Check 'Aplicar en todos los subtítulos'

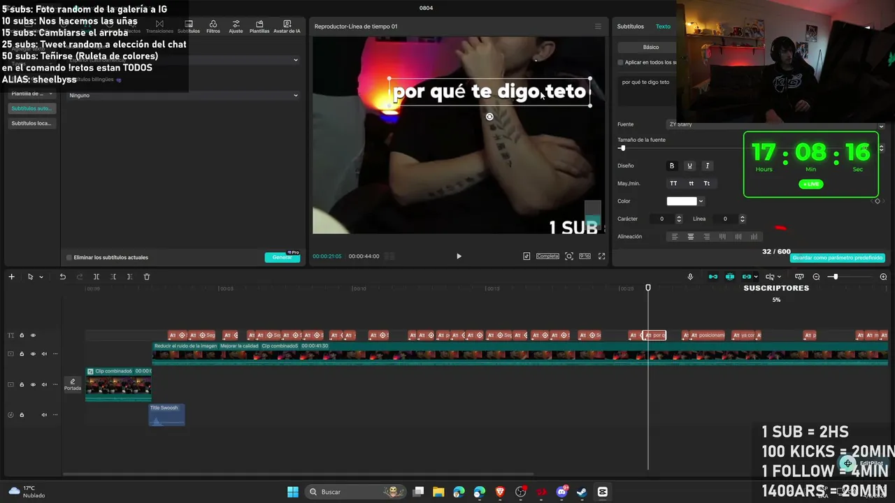coord(620,62)
